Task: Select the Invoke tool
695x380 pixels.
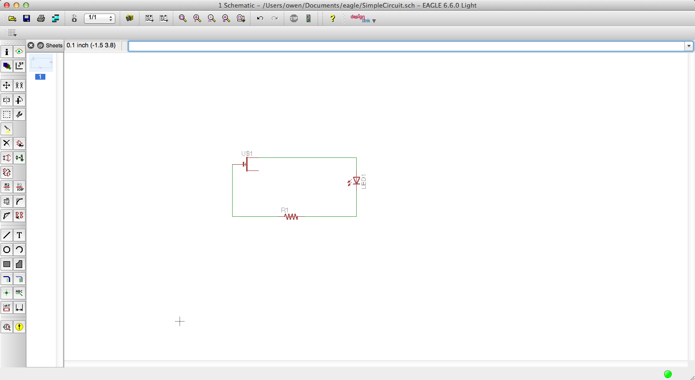Action: (19, 216)
